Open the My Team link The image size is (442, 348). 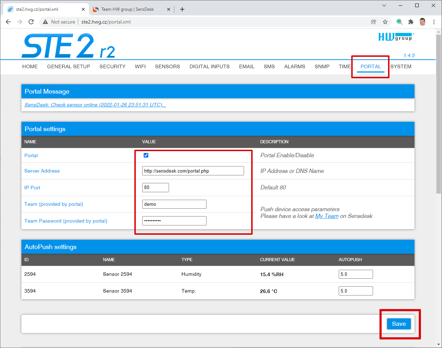coord(327,216)
